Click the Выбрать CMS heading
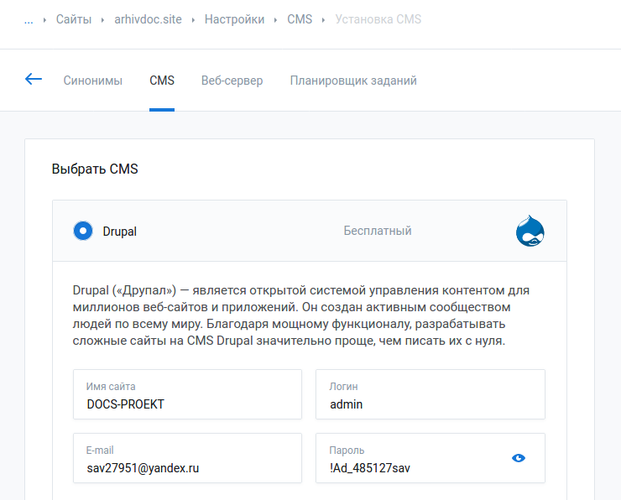 pos(95,169)
